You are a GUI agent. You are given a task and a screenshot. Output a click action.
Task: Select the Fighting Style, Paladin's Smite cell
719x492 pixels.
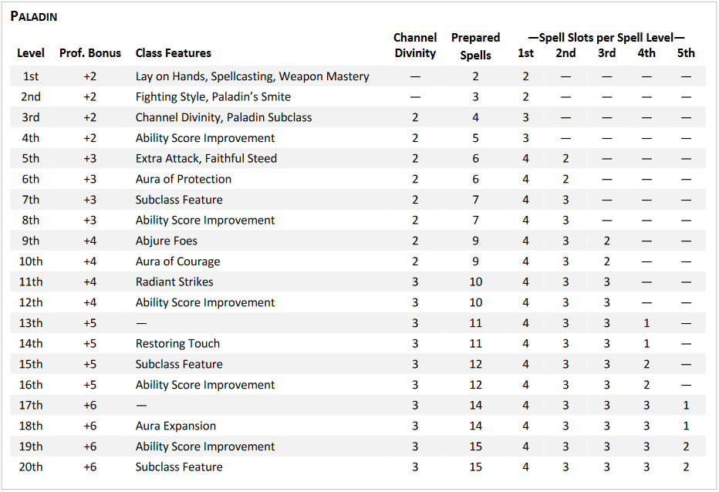click(x=213, y=97)
